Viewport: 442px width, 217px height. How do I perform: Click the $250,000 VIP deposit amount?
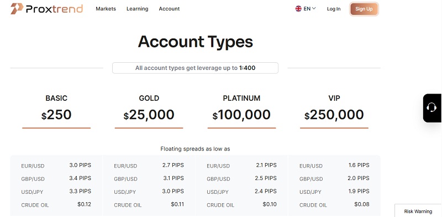tap(334, 115)
